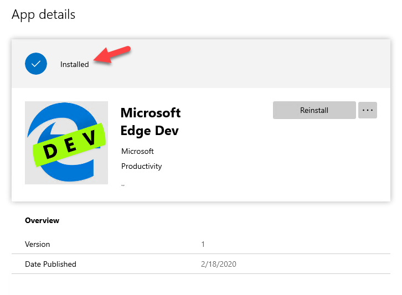The height and width of the screenshot is (295, 402).
Task: Open the three-dot more options menu
Action: point(367,110)
